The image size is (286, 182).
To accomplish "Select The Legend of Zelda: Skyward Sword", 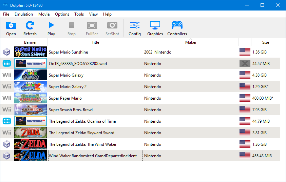I will pos(81,133).
